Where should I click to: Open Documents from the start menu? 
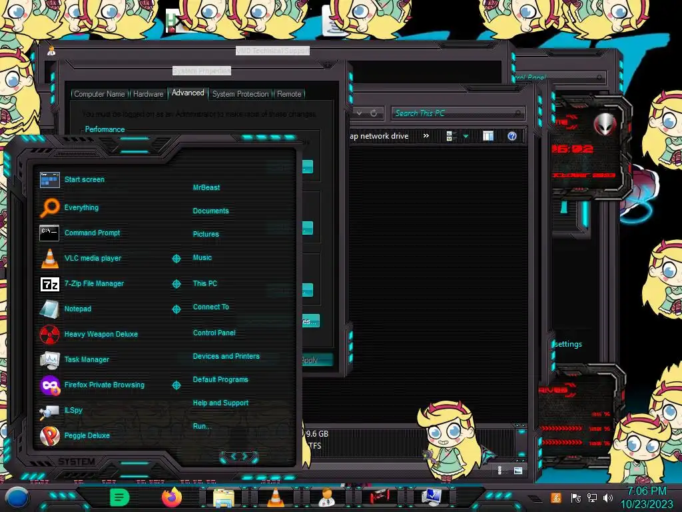pyautogui.click(x=210, y=211)
